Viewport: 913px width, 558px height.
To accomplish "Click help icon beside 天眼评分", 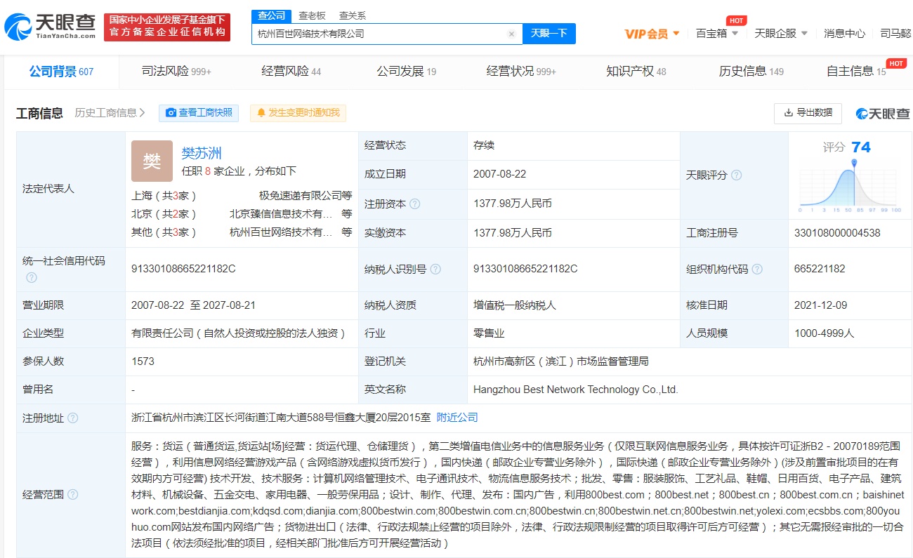I will [x=736, y=175].
